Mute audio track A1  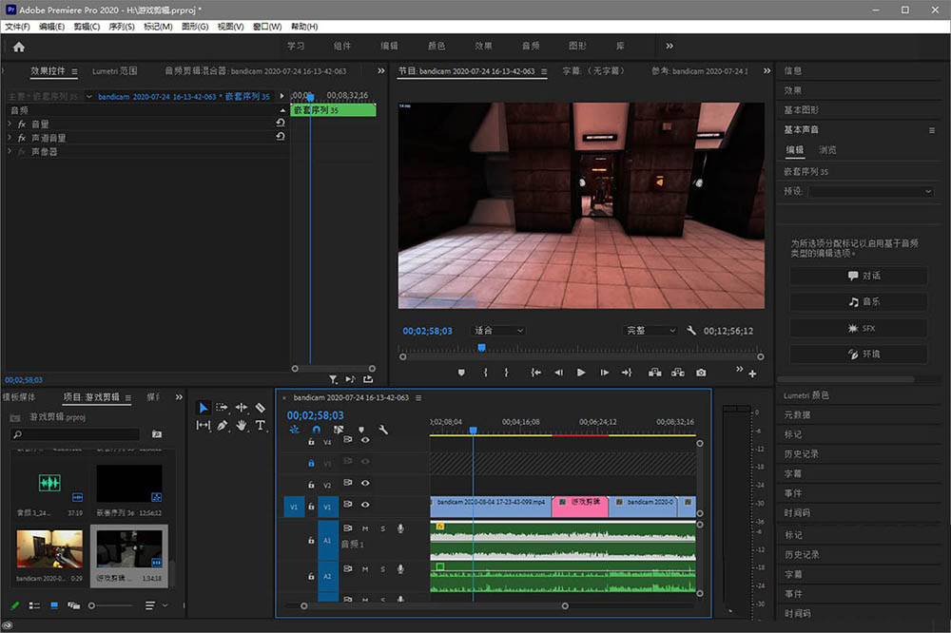point(365,528)
